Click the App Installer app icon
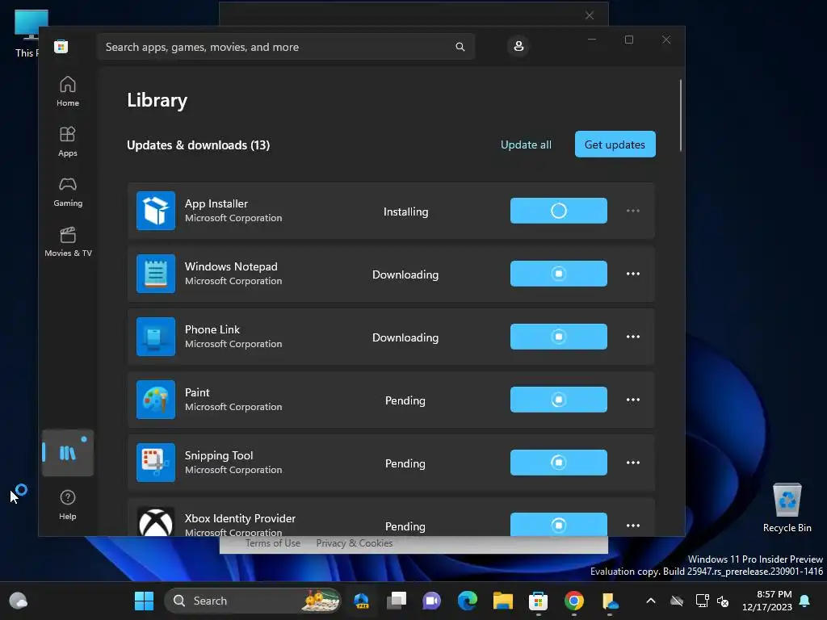Image resolution: width=827 pixels, height=620 pixels. (156, 211)
